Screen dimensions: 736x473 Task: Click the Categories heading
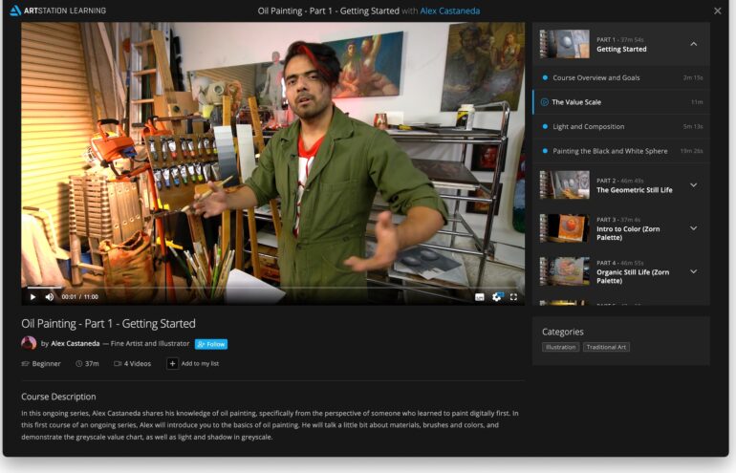[x=563, y=332]
